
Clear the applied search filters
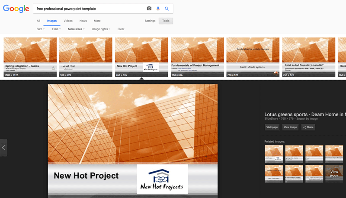(121, 29)
